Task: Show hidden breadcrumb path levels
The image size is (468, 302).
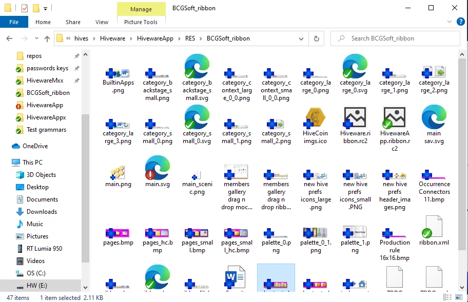Action: (68, 38)
